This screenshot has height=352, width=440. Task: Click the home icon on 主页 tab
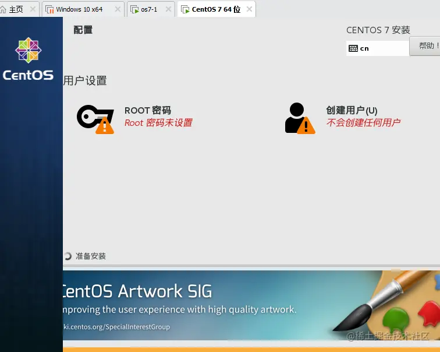click(x=3, y=9)
